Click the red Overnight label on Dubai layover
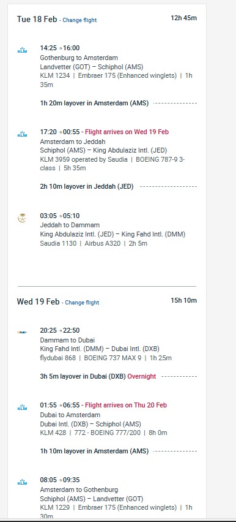The width and height of the screenshot is (236, 522). click(x=142, y=377)
